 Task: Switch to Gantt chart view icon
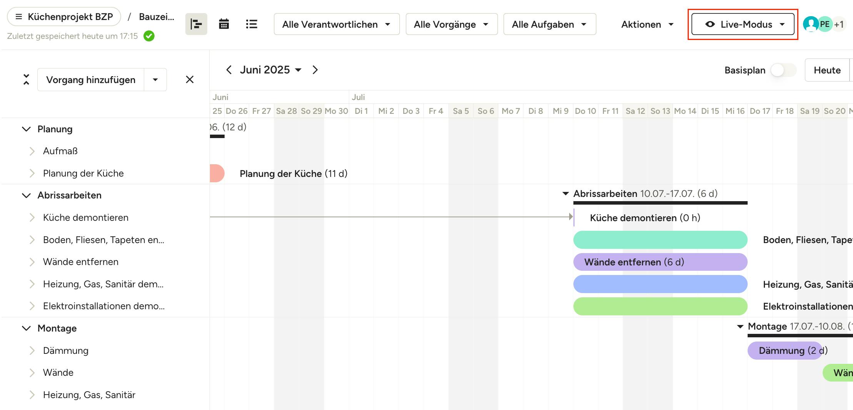pyautogui.click(x=196, y=24)
